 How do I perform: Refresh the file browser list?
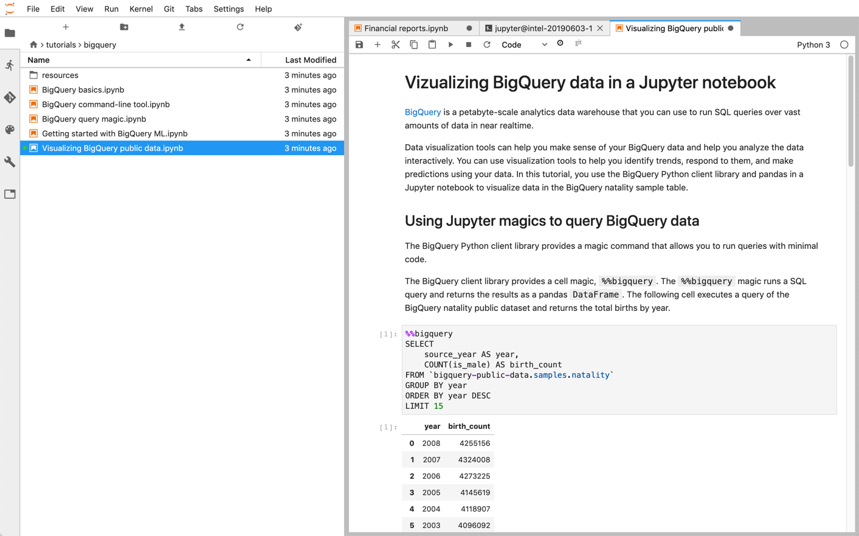(240, 27)
